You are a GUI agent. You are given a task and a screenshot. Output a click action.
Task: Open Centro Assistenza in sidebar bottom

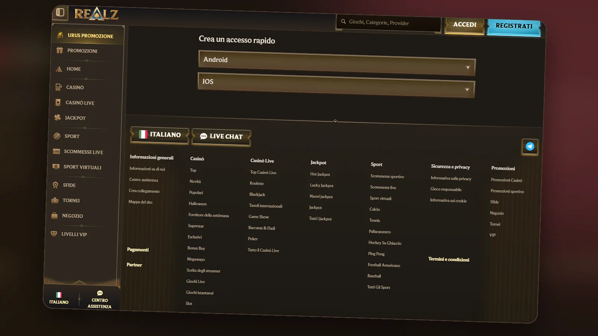tap(99, 300)
